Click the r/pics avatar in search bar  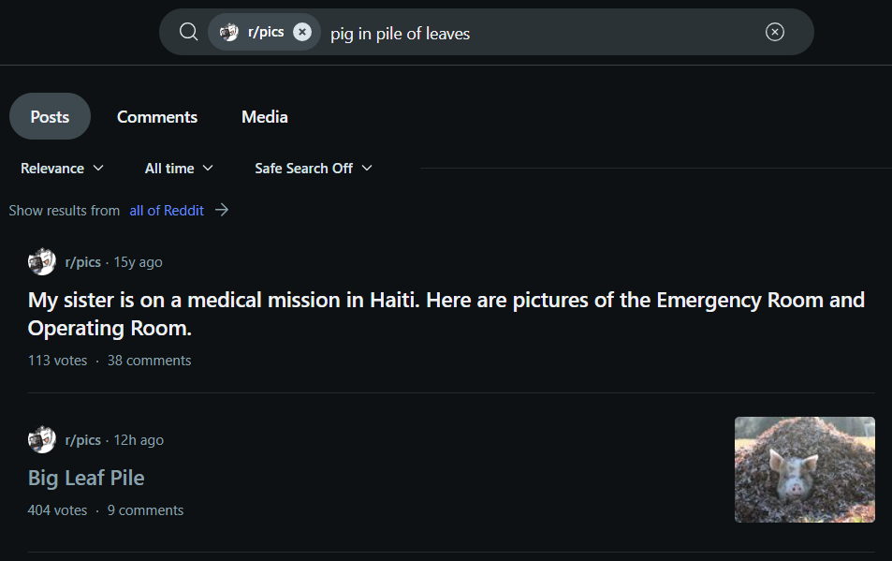[229, 32]
